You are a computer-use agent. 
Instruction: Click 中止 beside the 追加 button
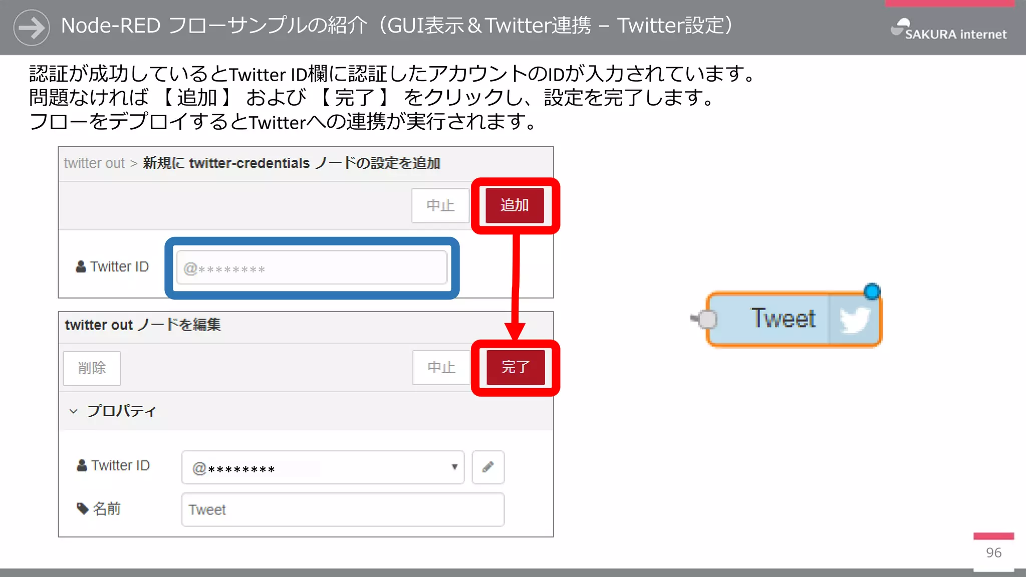pyautogui.click(x=440, y=205)
